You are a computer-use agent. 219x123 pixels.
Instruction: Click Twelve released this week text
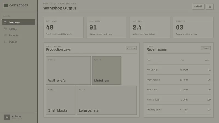tap(59, 34)
